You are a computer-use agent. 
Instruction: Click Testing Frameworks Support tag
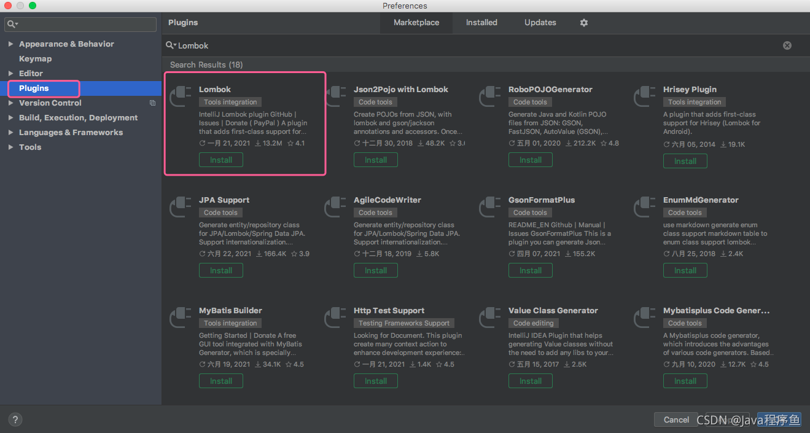coord(404,323)
